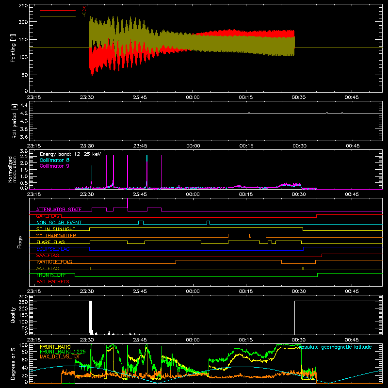The width and height of the screenshot is (388, 388).
Task: Click 23:45 time label under Flags plot
Action: 140,291
